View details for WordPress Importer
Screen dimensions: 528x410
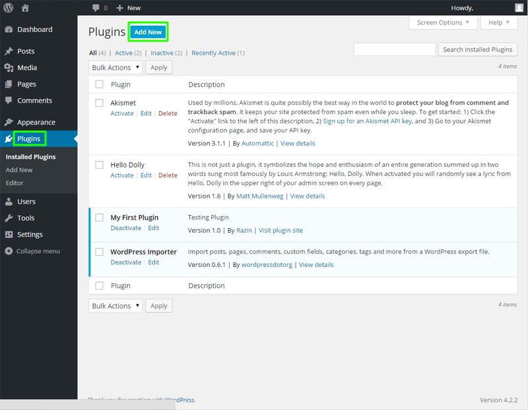tap(316, 265)
